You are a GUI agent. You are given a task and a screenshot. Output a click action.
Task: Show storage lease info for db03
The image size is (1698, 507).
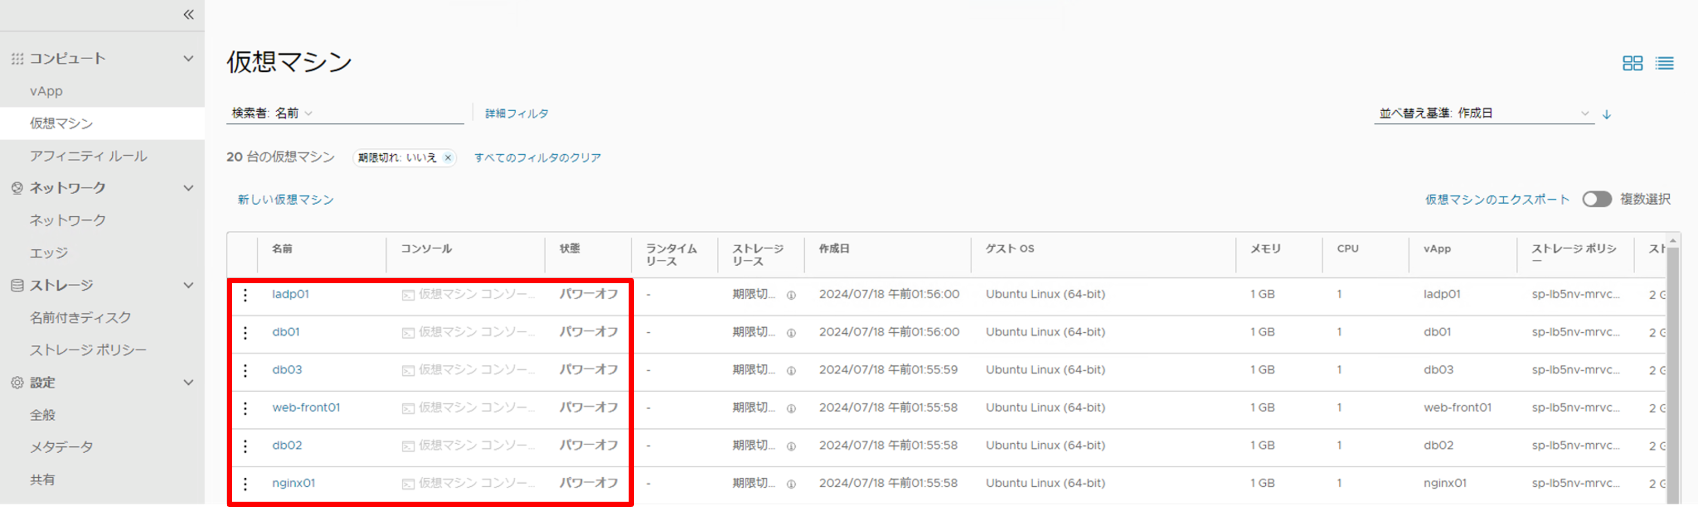pos(791,371)
